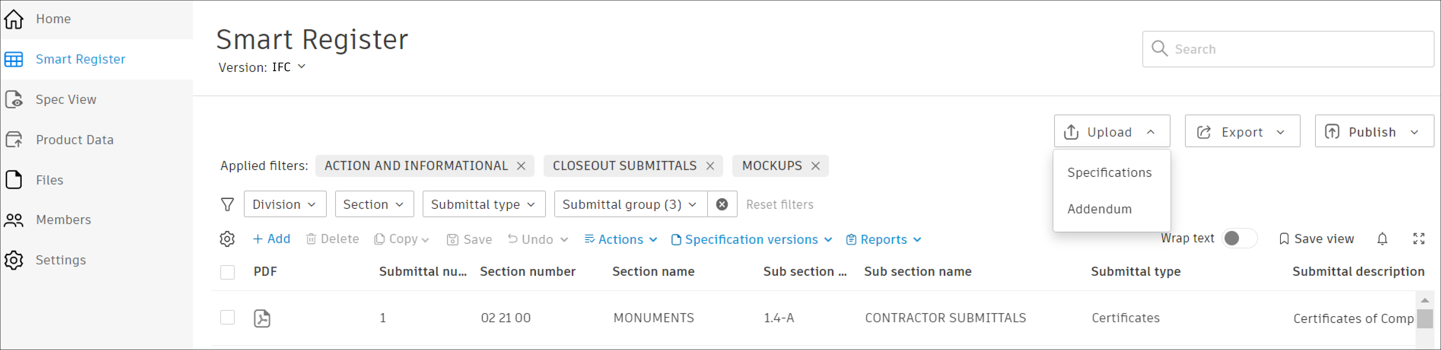Clear the Submittal group filter selection
This screenshot has height=350, width=1441.
coord(722,205)
